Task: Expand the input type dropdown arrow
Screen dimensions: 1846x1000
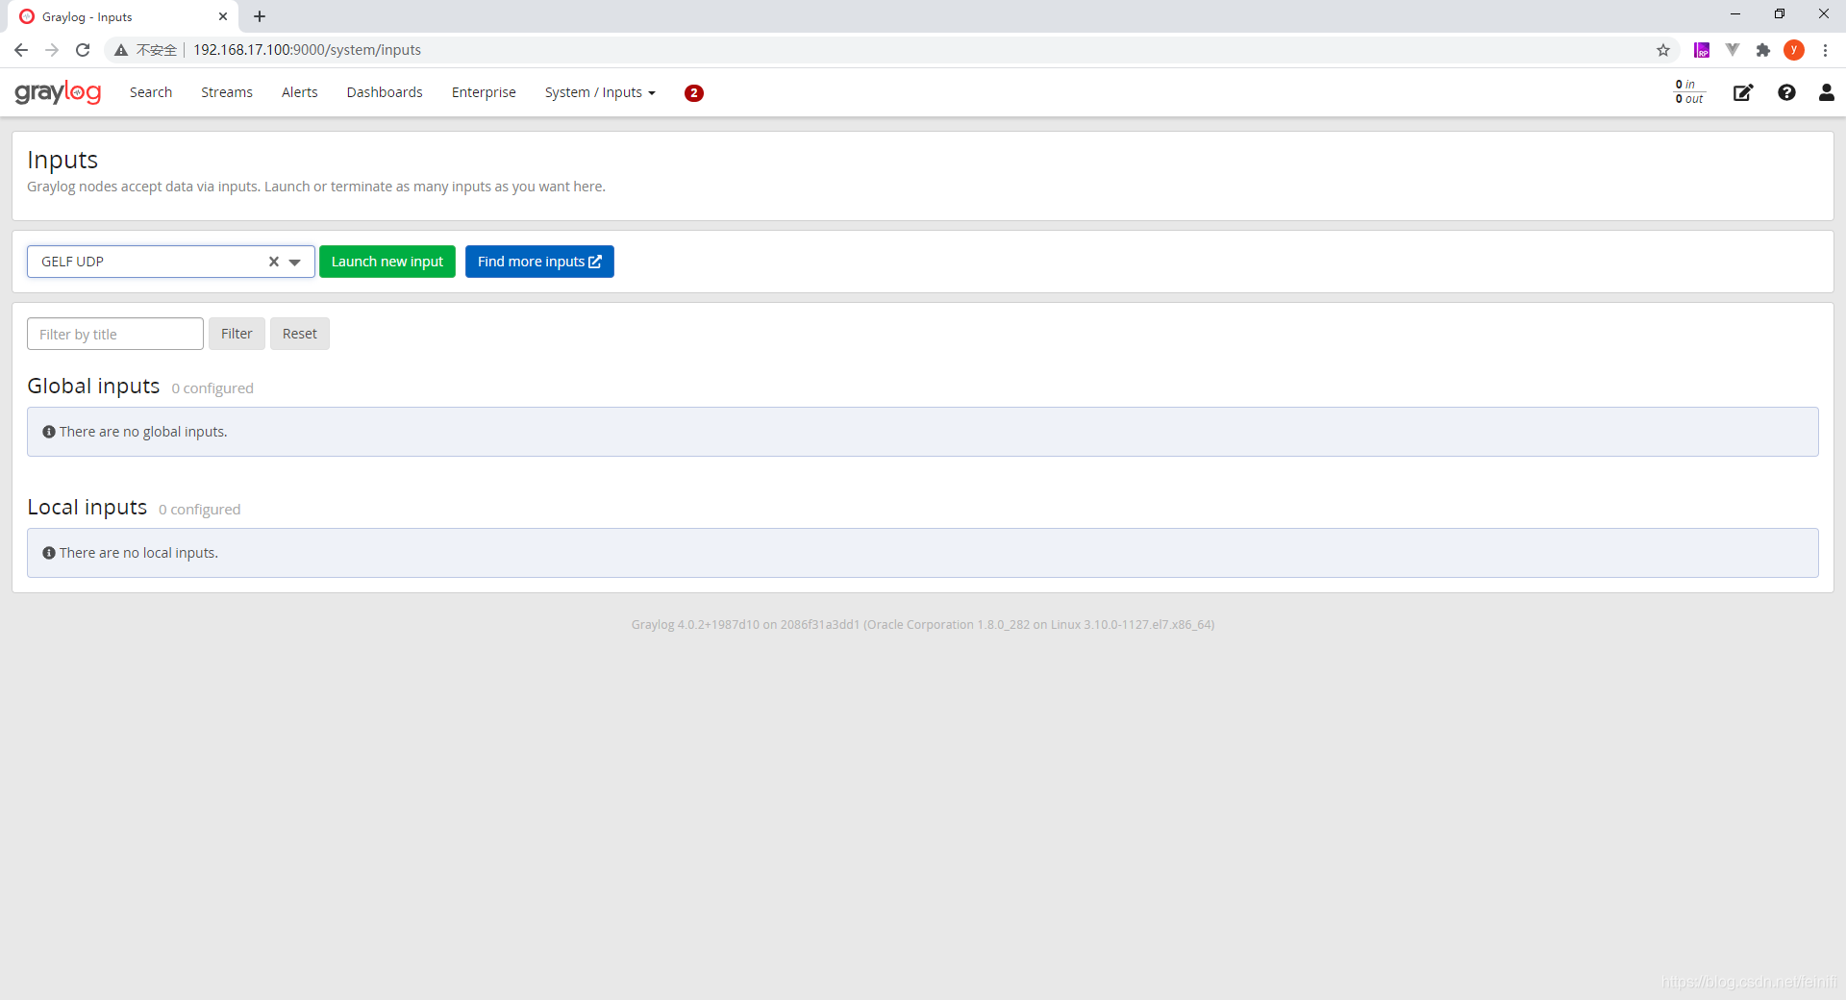Action: [295, 262]
